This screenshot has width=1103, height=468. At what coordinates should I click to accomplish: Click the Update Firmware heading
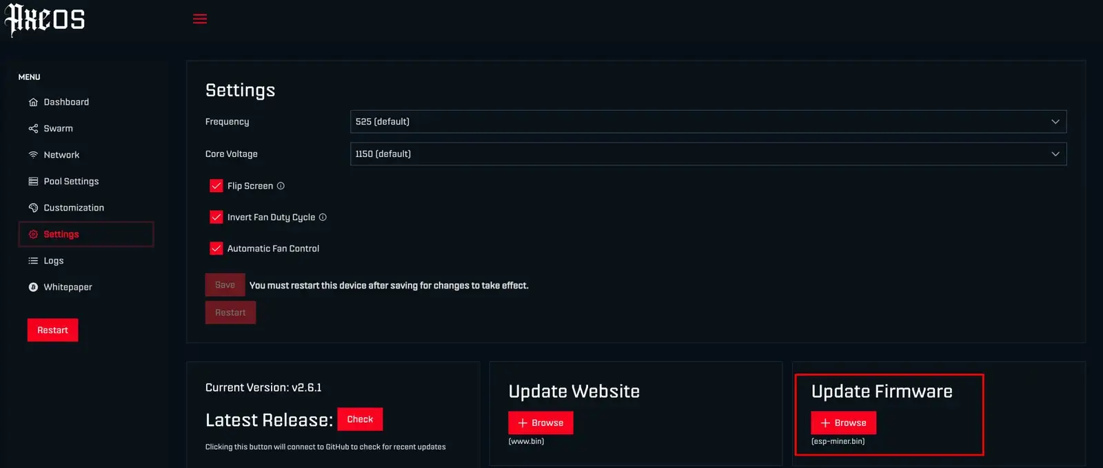point(882,392)
